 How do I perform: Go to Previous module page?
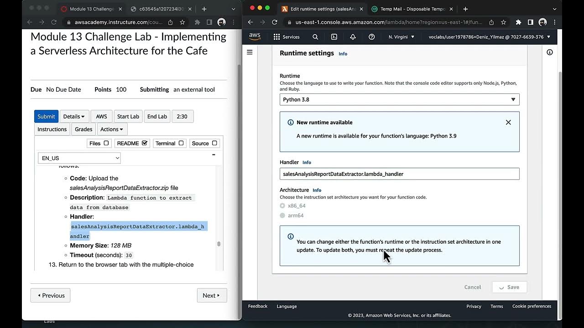(x=50, y=295)
